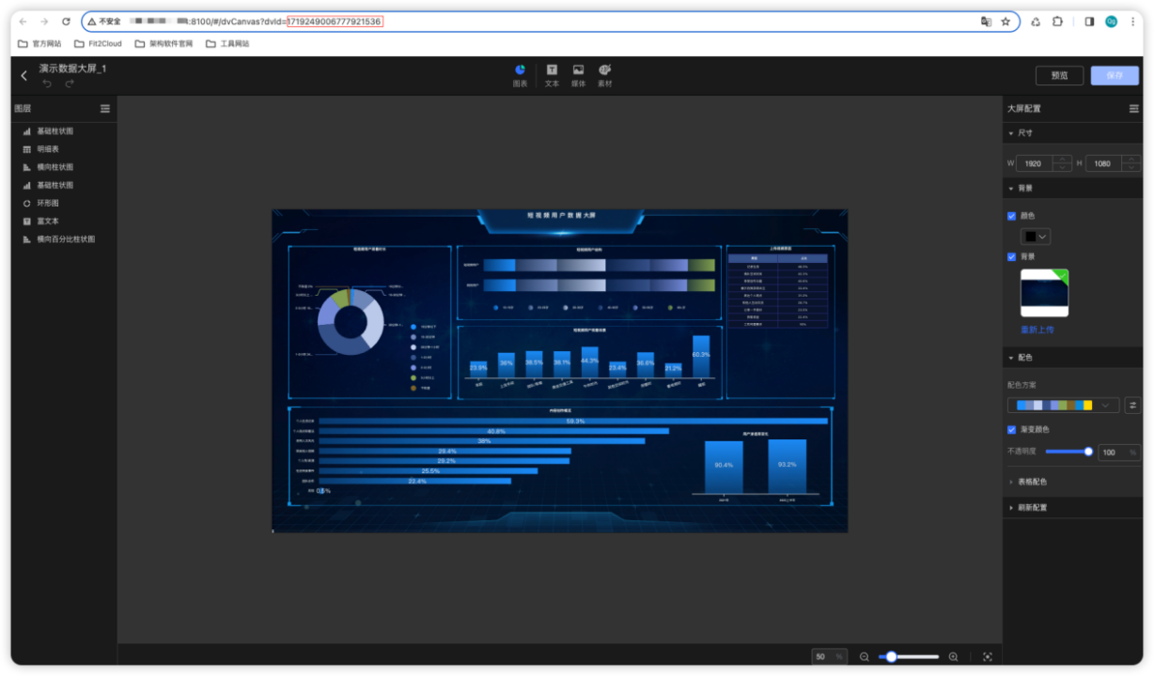Adjust the 不透明度 opacity slider

coord(1069,452)
